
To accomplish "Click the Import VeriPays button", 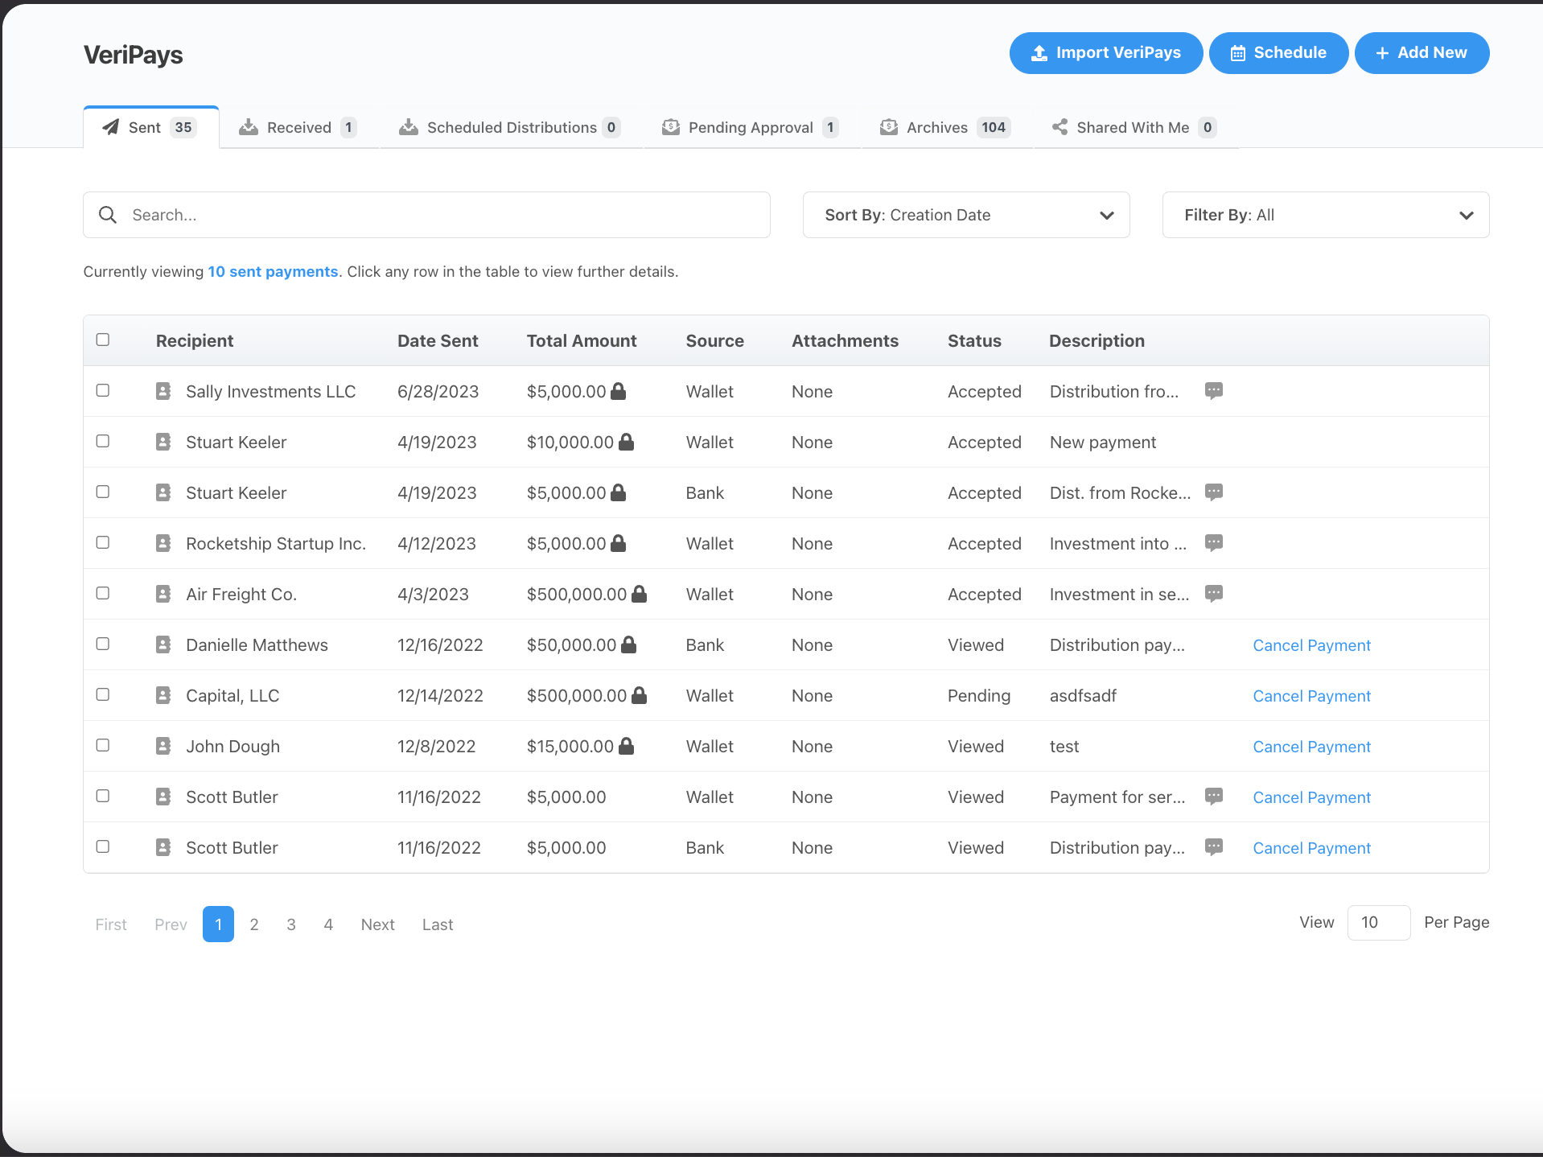I will tap(1105, 52).
